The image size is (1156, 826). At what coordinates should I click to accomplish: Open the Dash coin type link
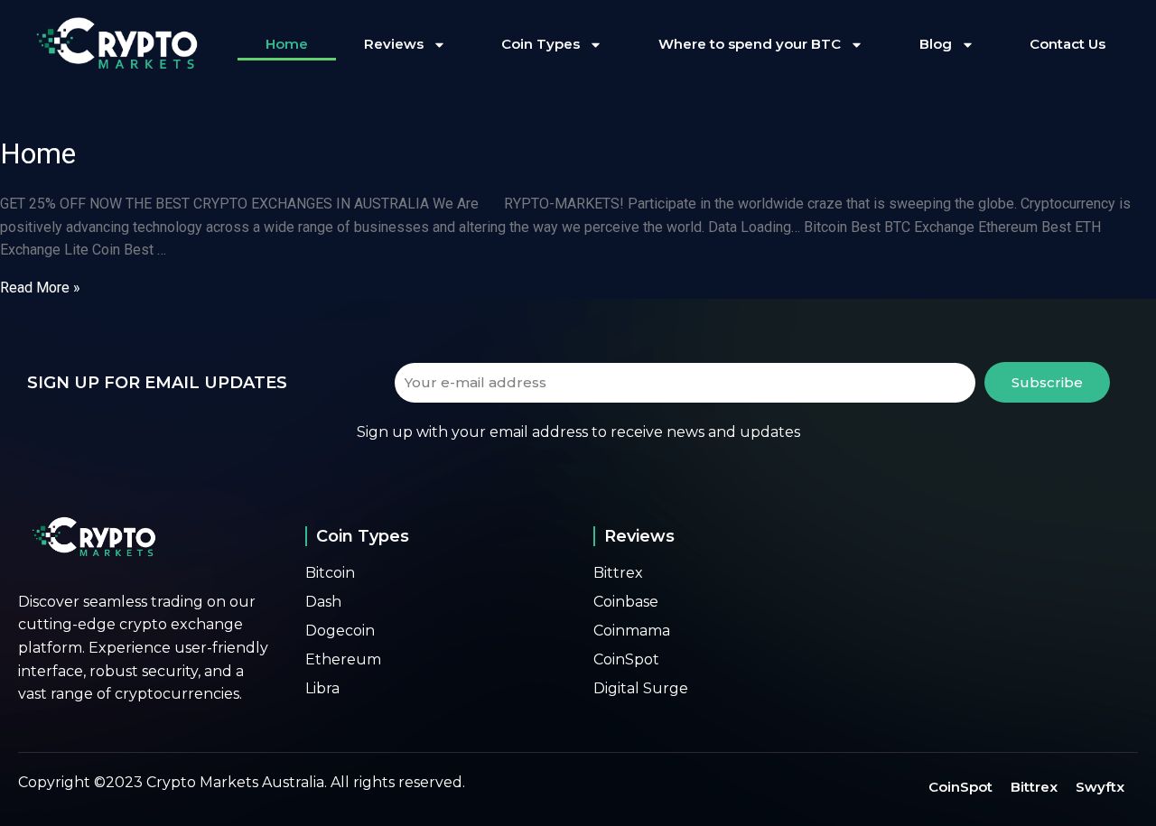click(x=323, y=602)
